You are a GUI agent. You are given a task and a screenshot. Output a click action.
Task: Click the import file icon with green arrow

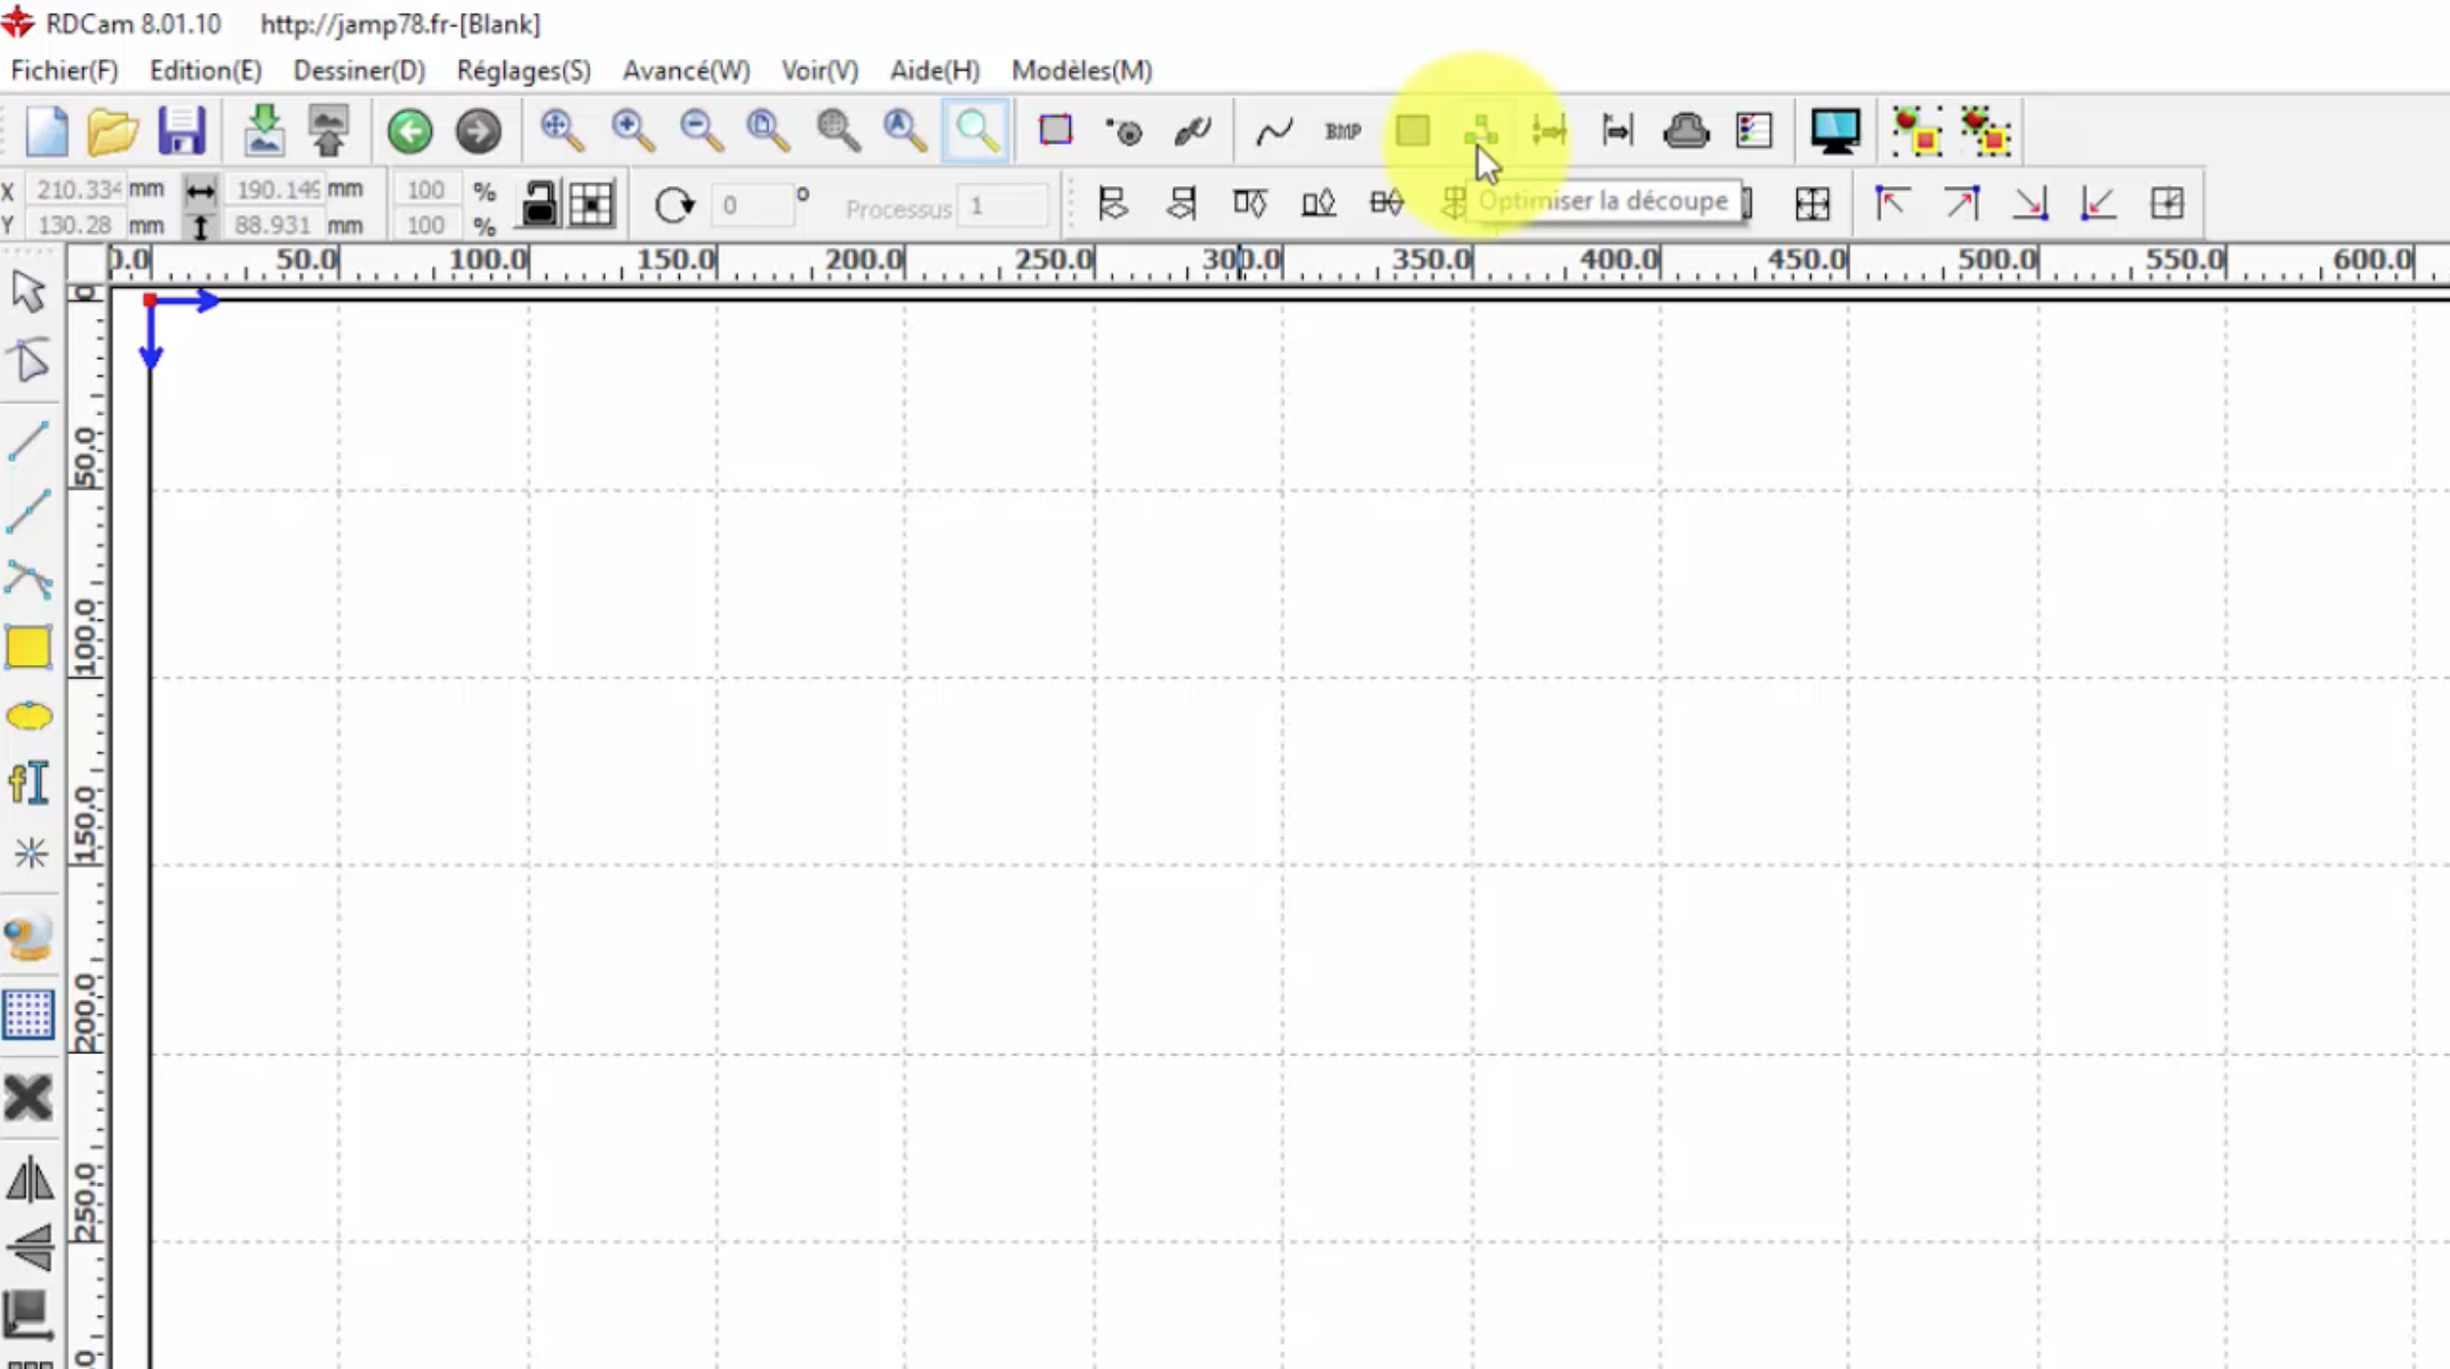[264, 131]
